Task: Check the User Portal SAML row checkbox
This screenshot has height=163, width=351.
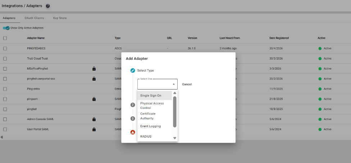Action: pyautogui.click(x=5, y=129)
